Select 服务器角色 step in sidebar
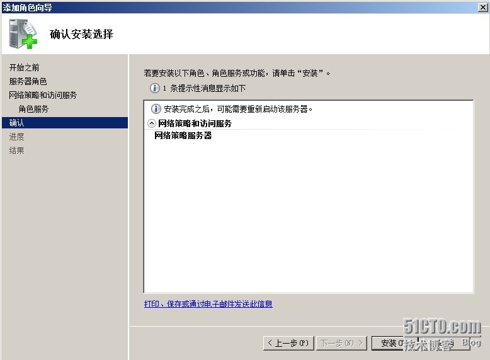This screenshot has height=360, width=490. [28, 81]
